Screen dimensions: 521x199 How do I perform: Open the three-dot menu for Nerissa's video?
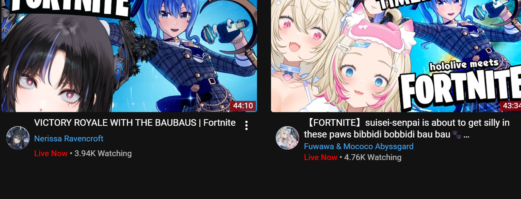click(246, 125)
